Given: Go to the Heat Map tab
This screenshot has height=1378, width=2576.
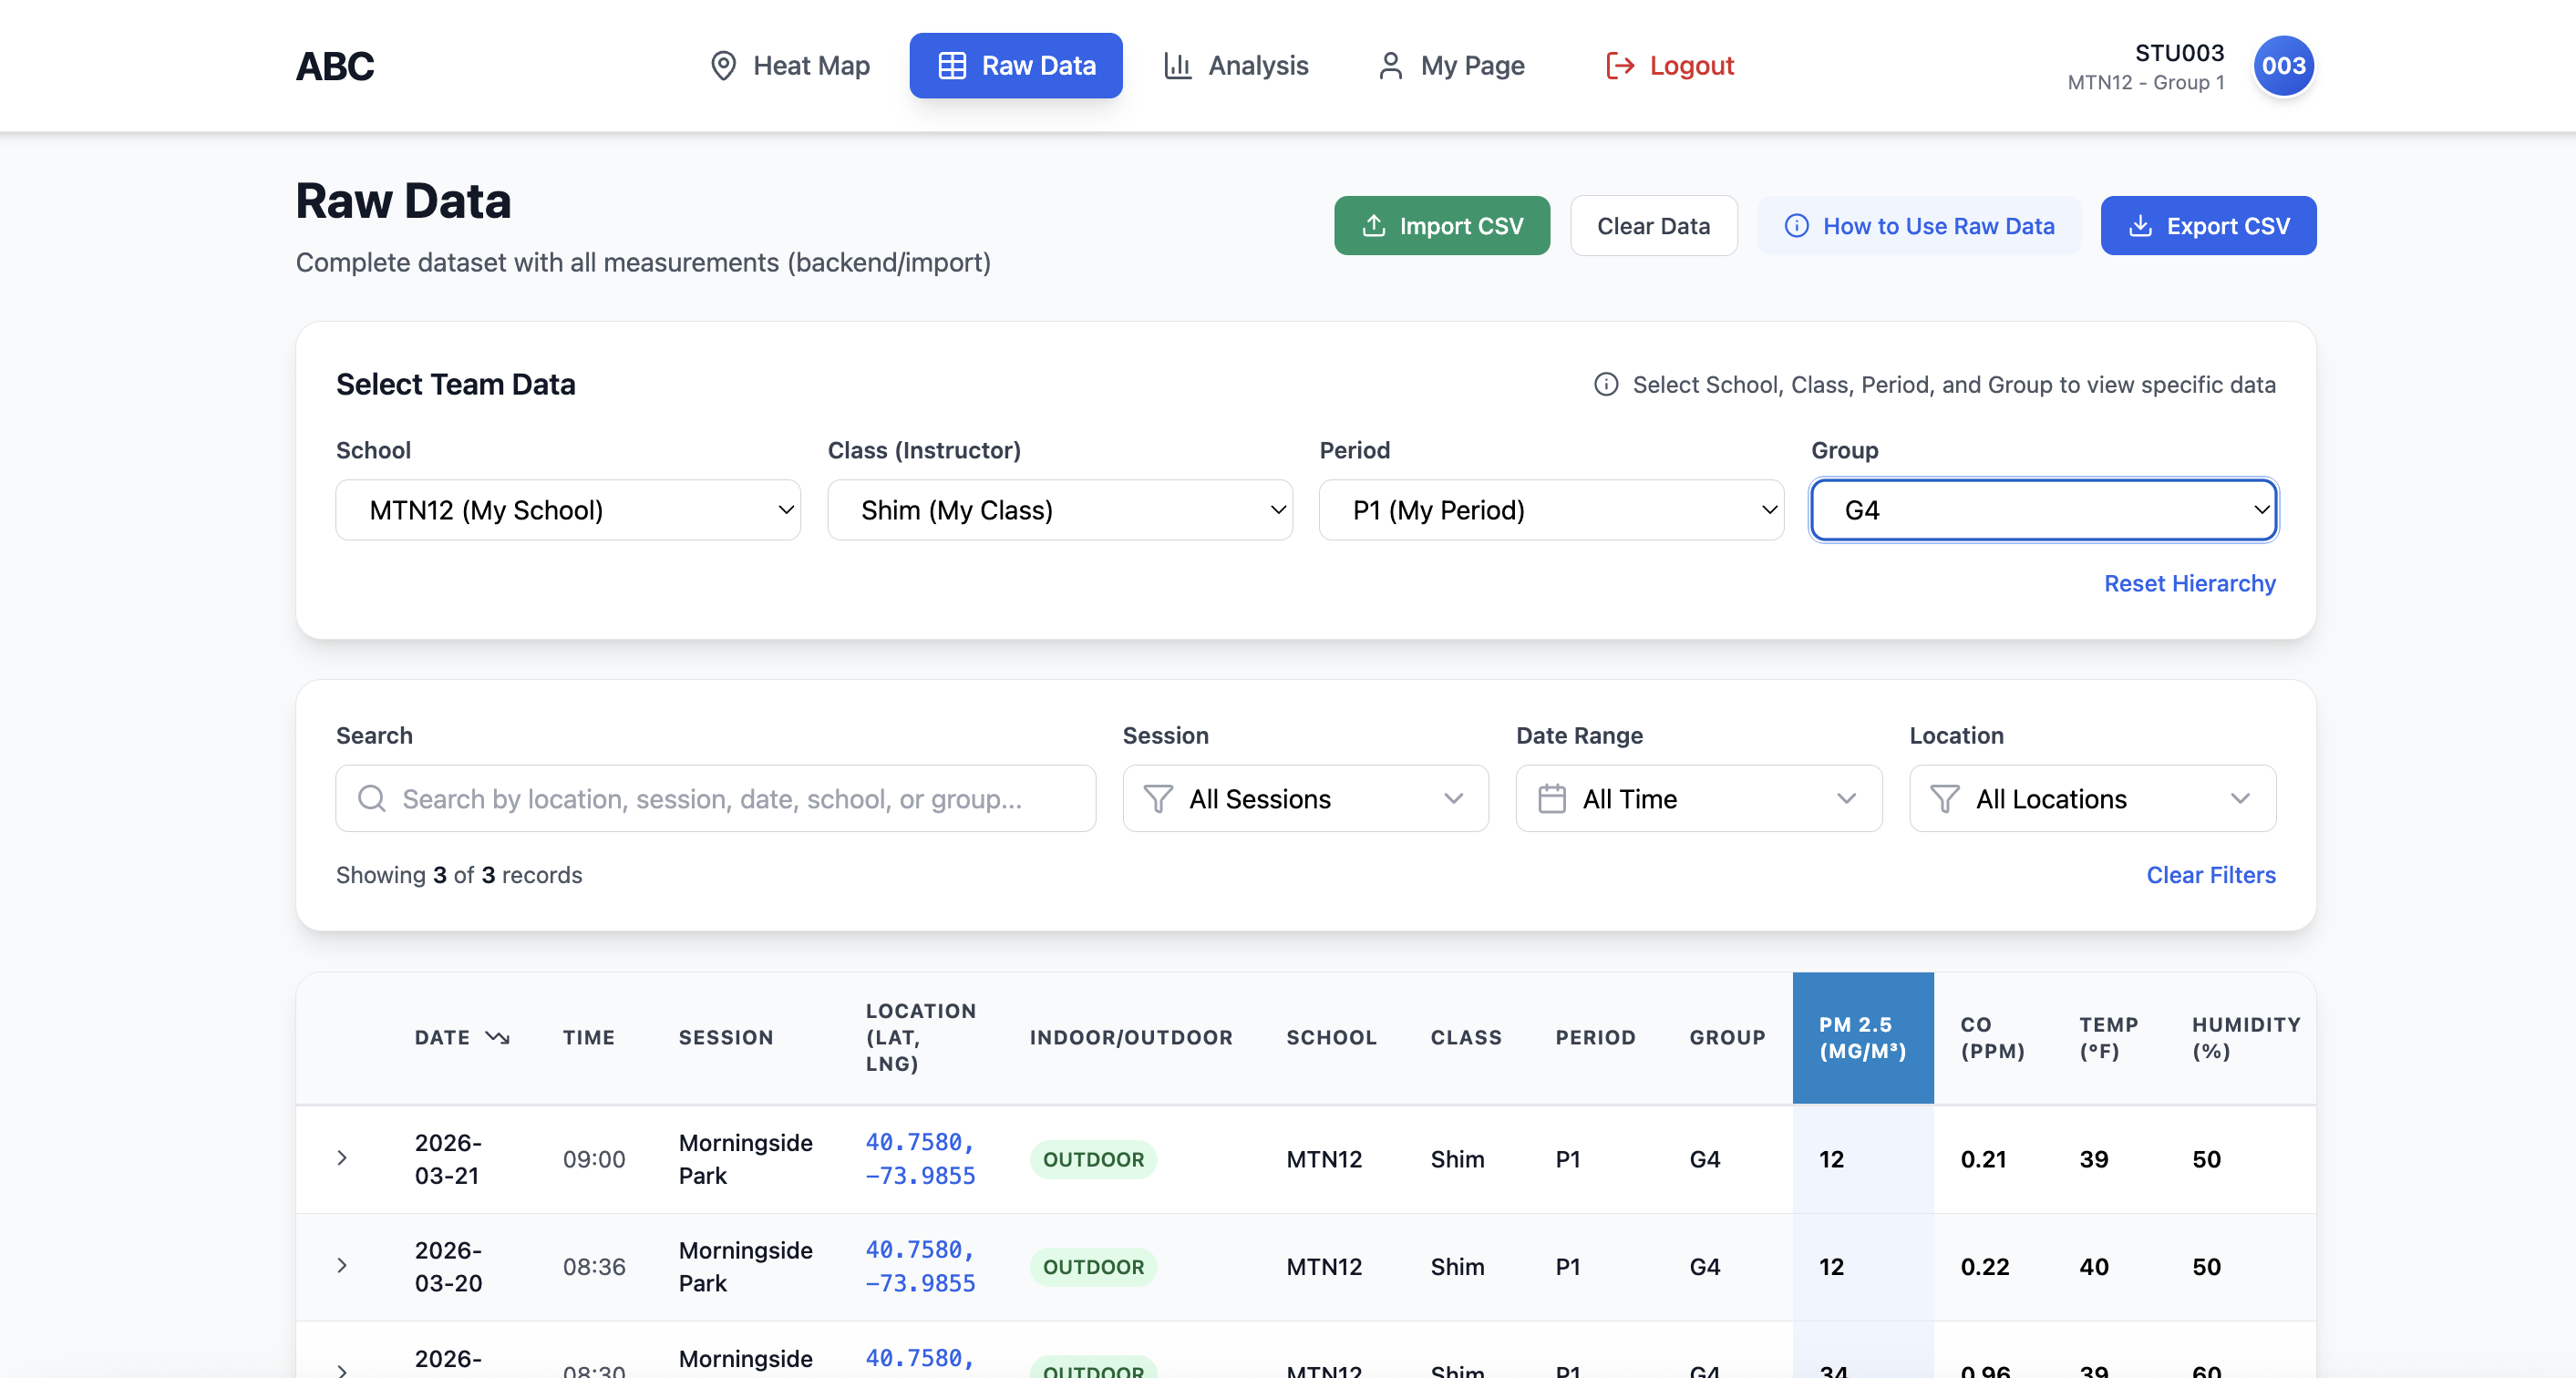Looking at the screenshot, I should coord(789,66).
